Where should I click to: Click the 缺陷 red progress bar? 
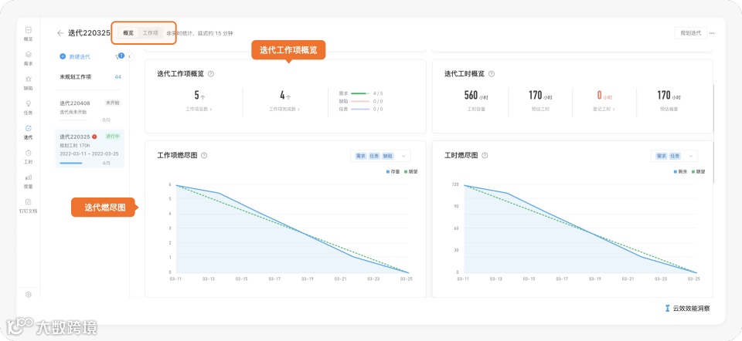(x=359, y=101)
